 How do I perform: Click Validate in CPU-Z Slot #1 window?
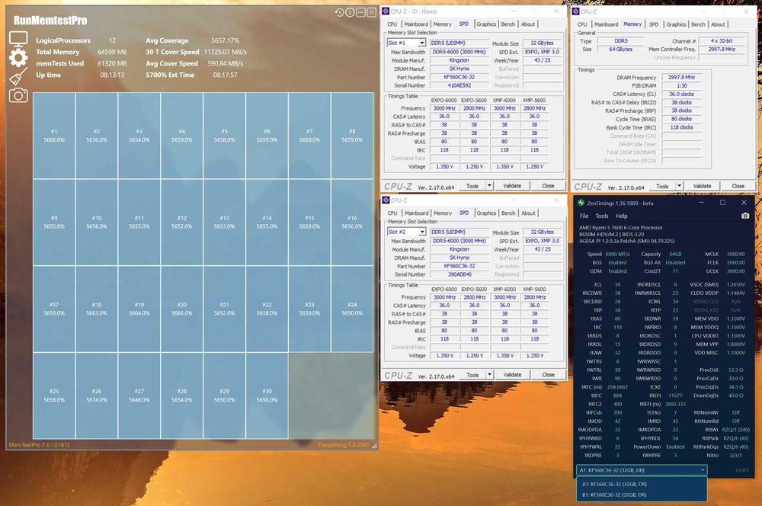512,186
